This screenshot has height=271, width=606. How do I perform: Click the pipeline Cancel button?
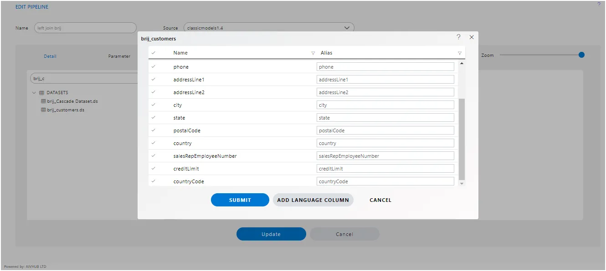[x=344, y=234]
